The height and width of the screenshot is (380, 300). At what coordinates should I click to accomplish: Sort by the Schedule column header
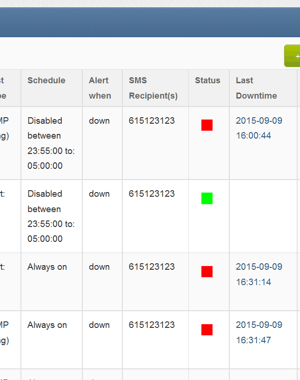click(x=47, y=80)
